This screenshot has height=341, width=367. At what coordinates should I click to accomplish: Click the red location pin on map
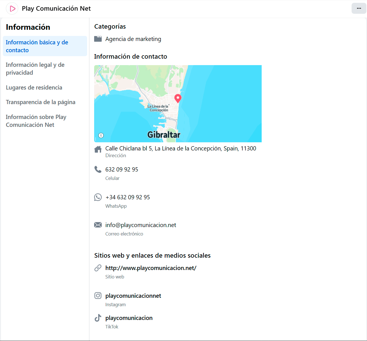pyautogui.click(x=178, y=99)
